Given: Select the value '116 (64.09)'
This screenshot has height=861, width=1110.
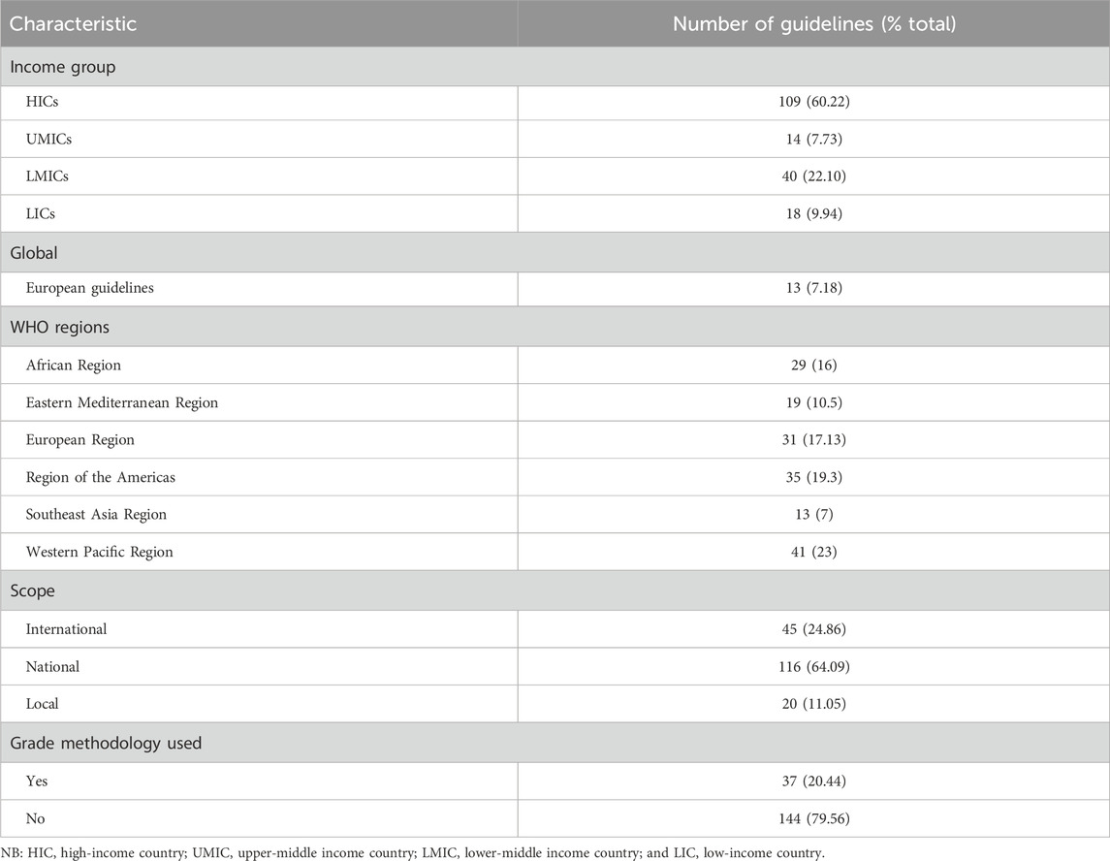Looking at the screenshot, I should [814, 667].
